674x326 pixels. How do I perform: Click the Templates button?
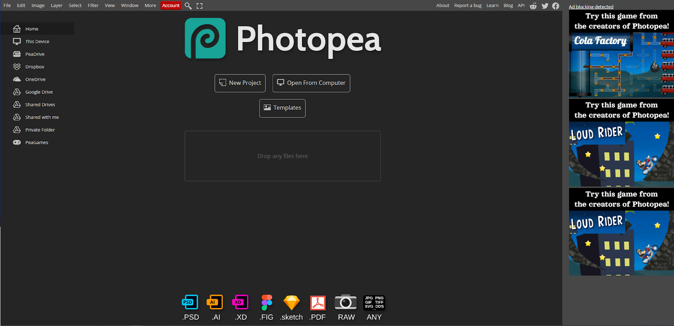[282, 108]
